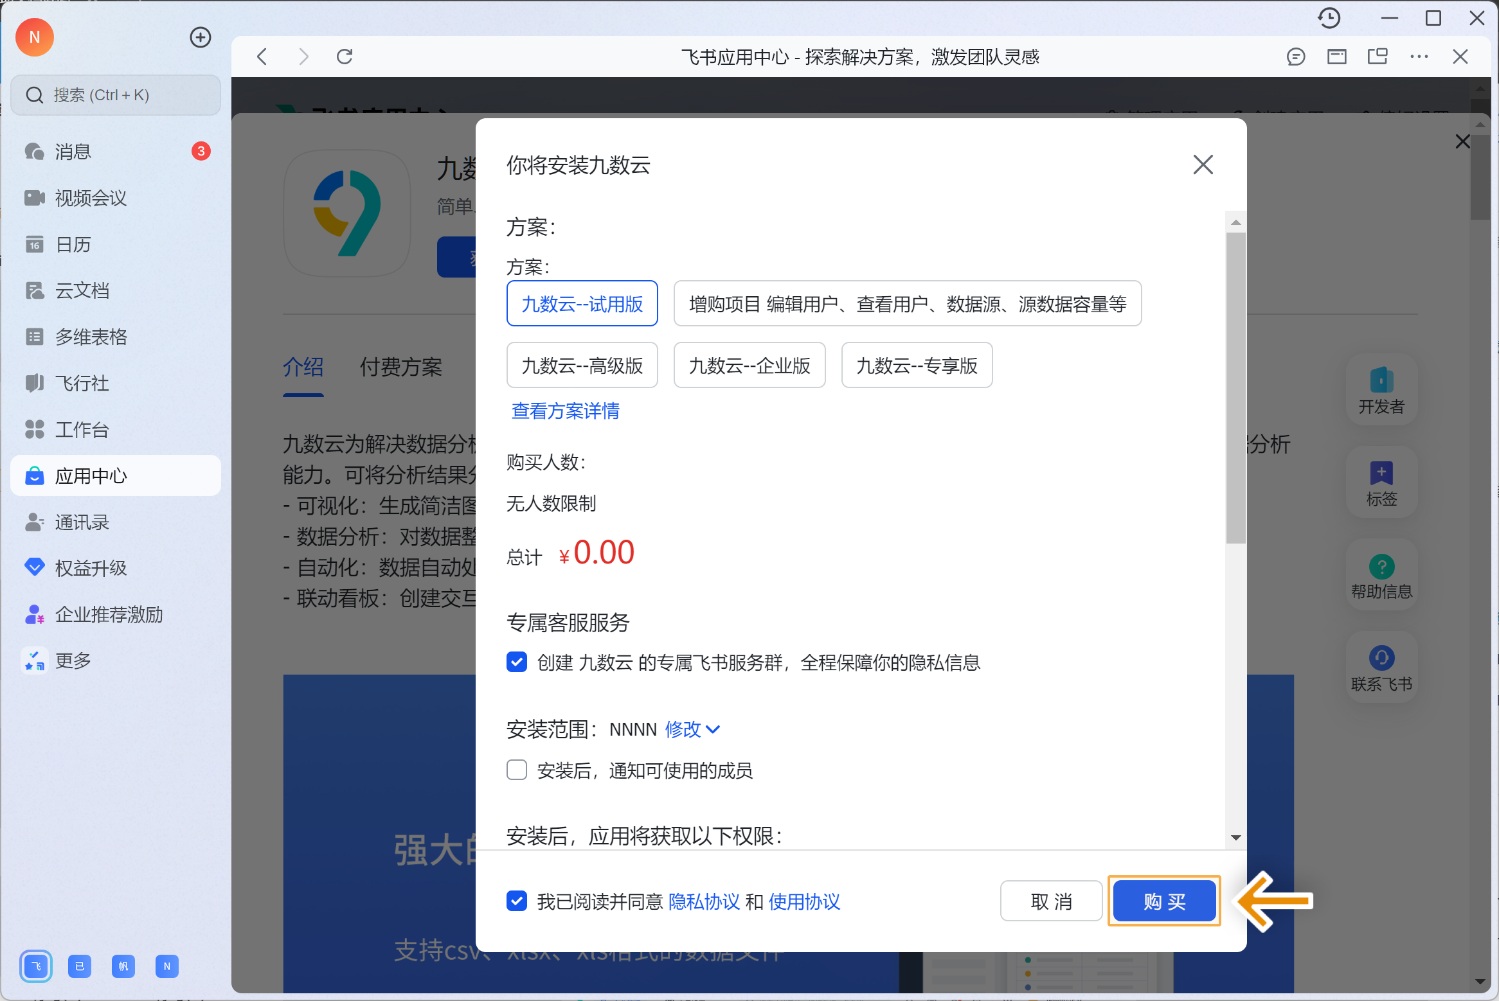
Task: Open 云文档 cloud docs
Action: click(116, 290)
